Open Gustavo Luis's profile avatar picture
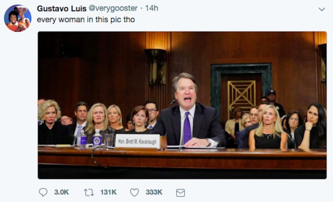This screenshot has height=202, width=333. tap(18, 18)
